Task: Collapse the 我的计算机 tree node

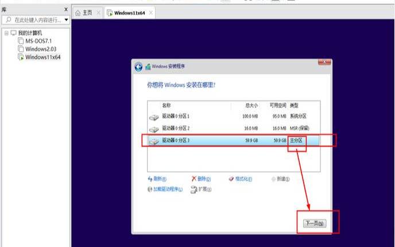Action: [x=6, y=33]
